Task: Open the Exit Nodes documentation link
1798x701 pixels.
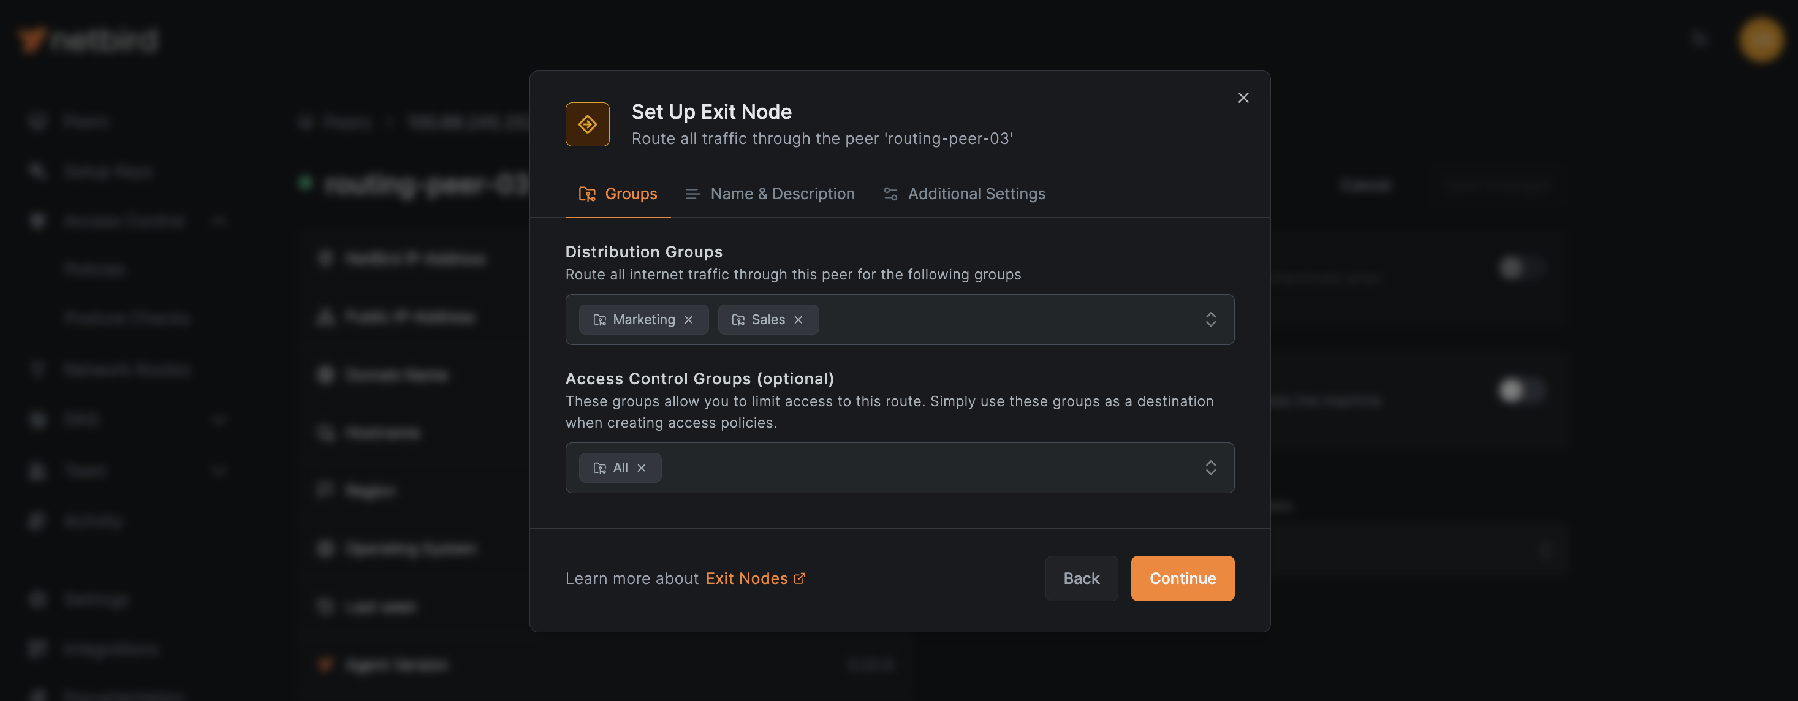Action: click(x=746, y=578)
